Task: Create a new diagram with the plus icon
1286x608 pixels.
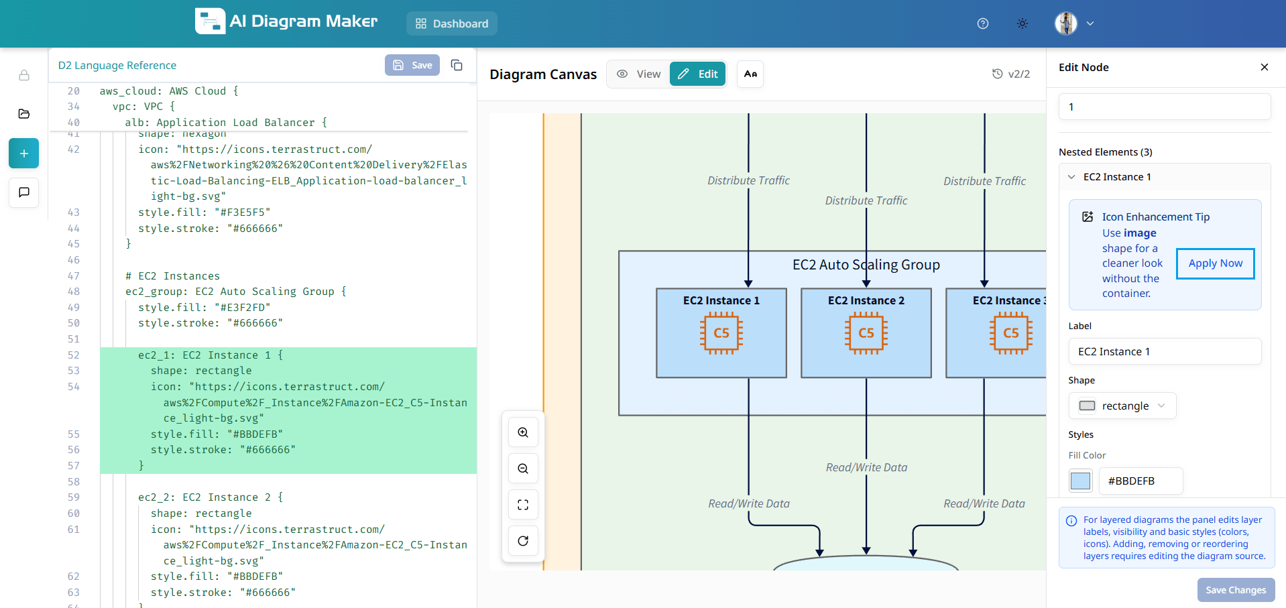Action: [x=23, y=153]
